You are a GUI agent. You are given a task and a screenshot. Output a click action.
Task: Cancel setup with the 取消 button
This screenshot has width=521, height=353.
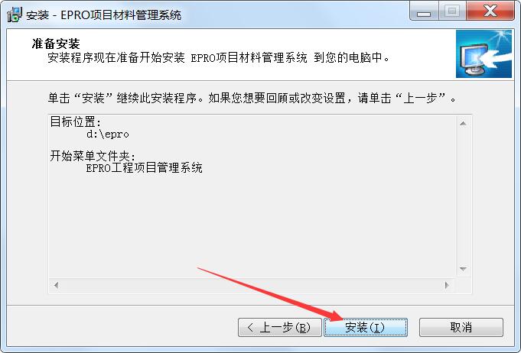pos(461,328)
